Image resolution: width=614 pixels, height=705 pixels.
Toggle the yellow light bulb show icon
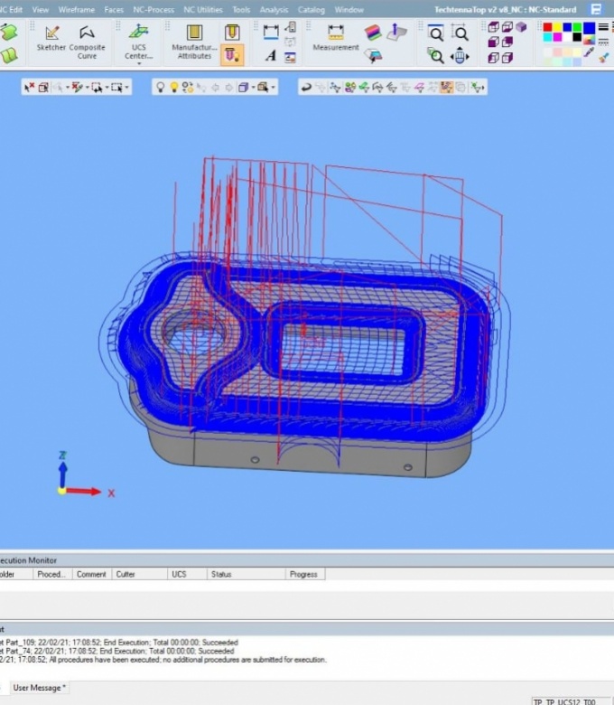point(174,88)
